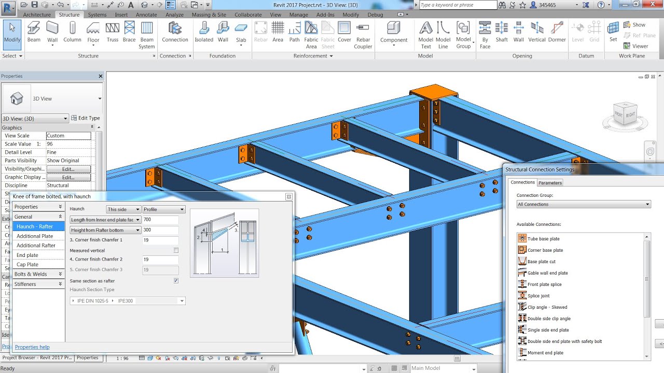The width and height of the screenshot is (664, 373).
Task: Open the Connection tool
Action: (175, 32)
